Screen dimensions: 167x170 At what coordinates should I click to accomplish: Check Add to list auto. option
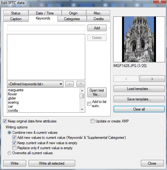[x=89, y=104]
